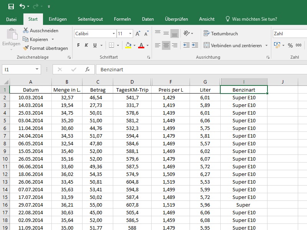The image size is (307, 230).
Task: Expand the underline style dropdown arrow
Action: coord(101,45)
